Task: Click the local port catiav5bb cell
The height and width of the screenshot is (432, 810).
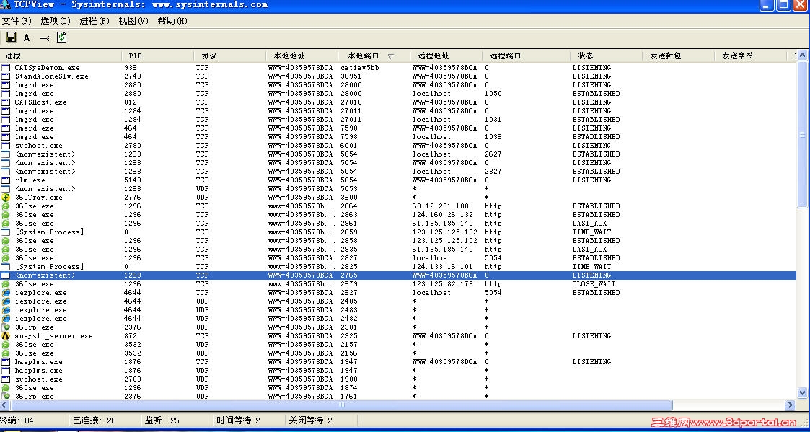Action: pyautogui.click(x=360, y=68)
